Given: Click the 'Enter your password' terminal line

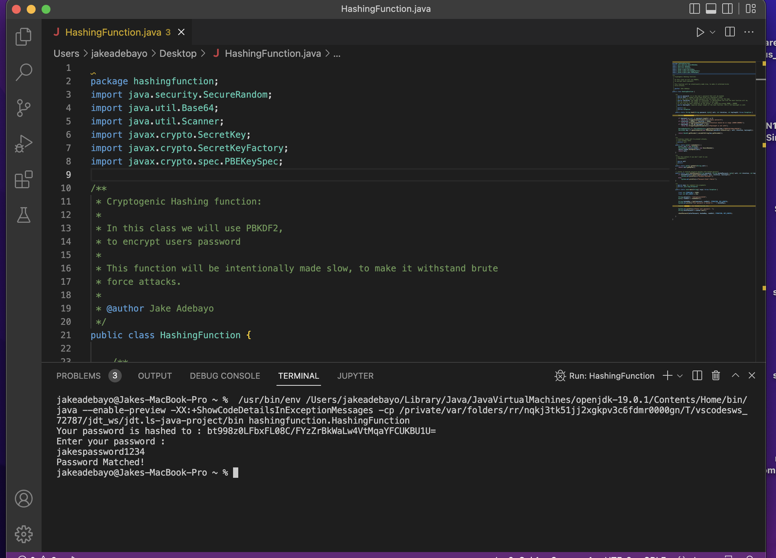Looking at the screenshot, I should [111, 441].
